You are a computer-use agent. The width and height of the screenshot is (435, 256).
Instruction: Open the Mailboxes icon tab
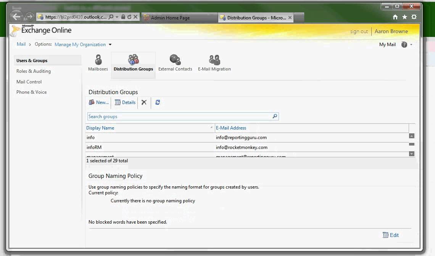(98, 63)
